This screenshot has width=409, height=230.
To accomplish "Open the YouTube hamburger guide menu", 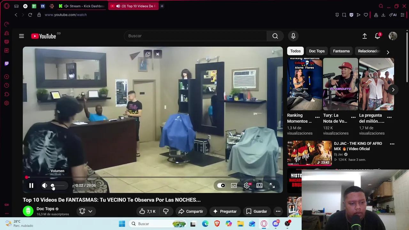I will tap(21, 36).
